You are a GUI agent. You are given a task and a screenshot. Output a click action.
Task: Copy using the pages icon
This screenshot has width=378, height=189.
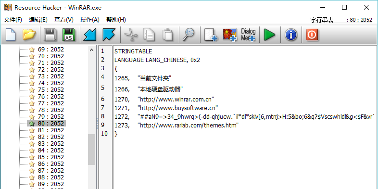coord(149,35)
